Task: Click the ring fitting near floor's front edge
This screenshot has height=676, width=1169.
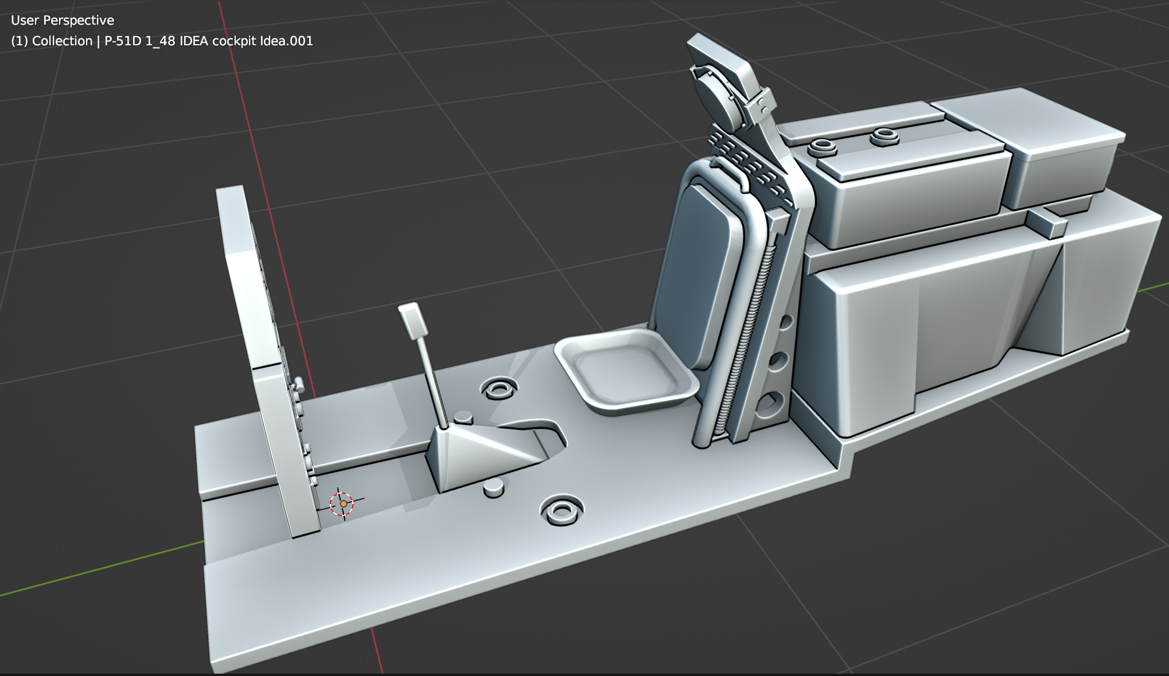Action: click(x=562, y=510)
